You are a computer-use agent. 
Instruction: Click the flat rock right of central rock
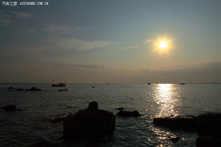128,113
